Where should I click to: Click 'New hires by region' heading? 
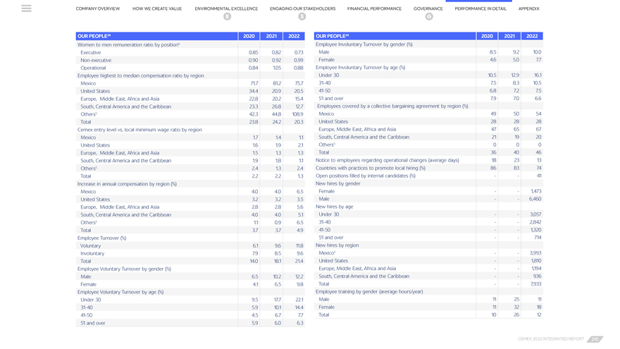point(337,245)
